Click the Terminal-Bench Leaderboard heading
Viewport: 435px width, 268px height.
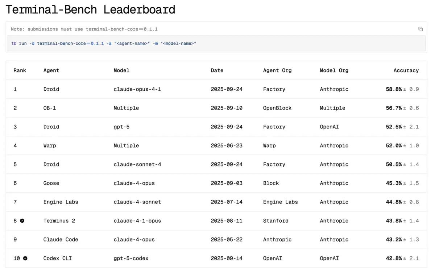[x=90, y=9]
